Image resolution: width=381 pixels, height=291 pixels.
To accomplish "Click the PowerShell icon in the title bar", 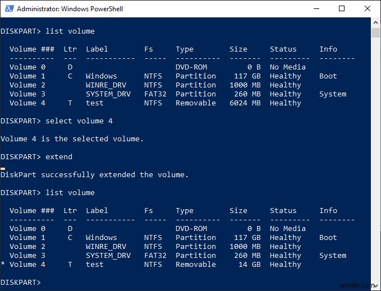I will [10, 8].
